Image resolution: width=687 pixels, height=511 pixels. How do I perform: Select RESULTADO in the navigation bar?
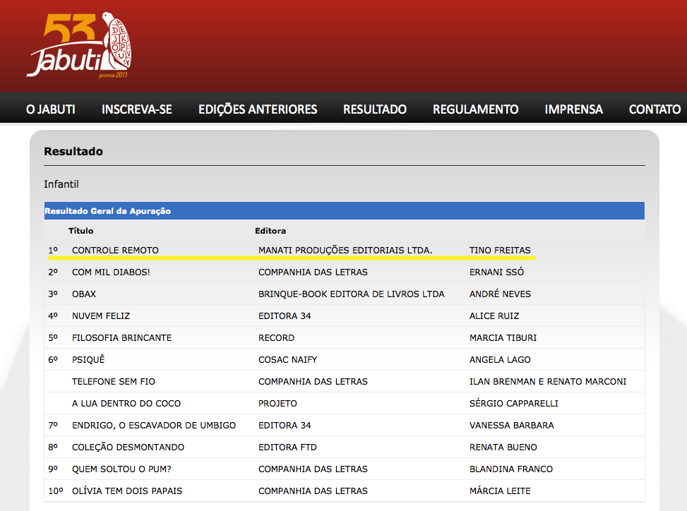click(x=375, y=109)
